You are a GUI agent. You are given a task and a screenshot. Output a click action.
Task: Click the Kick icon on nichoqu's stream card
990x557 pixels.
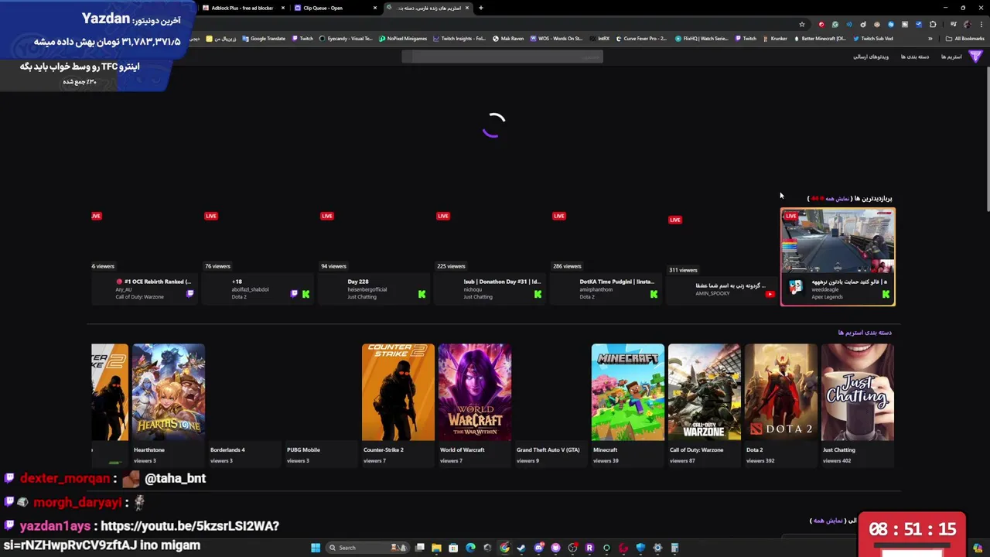coord(538,294)
